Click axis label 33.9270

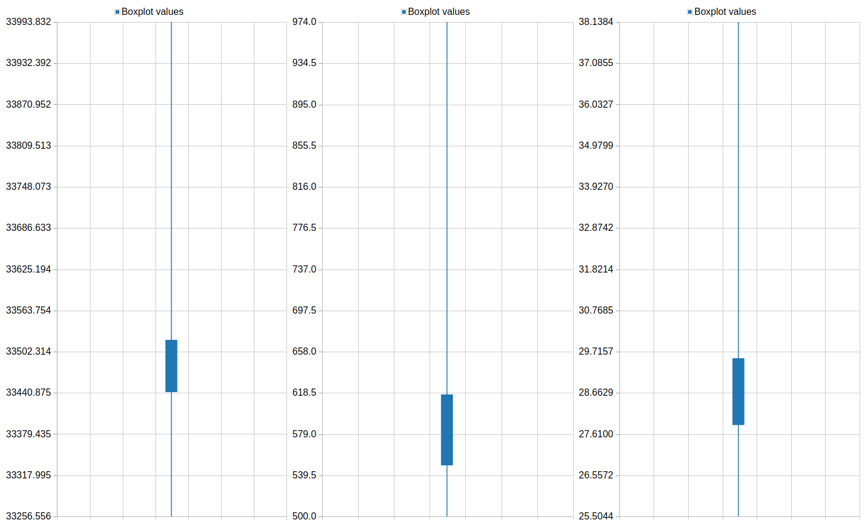pos(596,187)
